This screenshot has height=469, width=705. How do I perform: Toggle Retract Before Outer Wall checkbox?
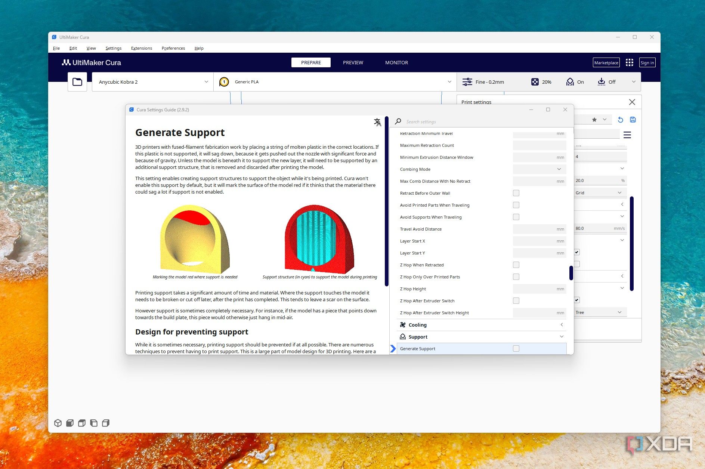pos(516,193)
